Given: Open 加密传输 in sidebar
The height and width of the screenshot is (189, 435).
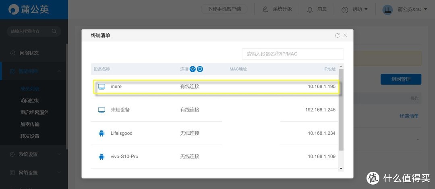Looking at the screenshot, I should [x=30, y=124].
